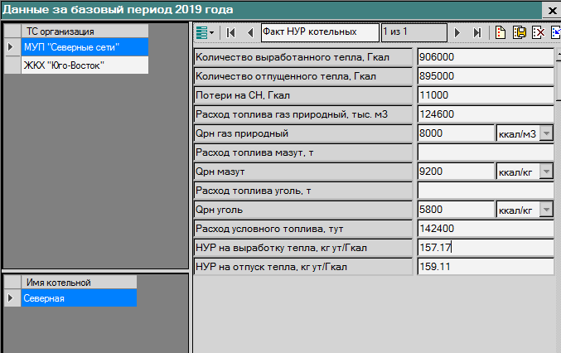Open the Qрн мазут unit dropdown

point(545,172)
